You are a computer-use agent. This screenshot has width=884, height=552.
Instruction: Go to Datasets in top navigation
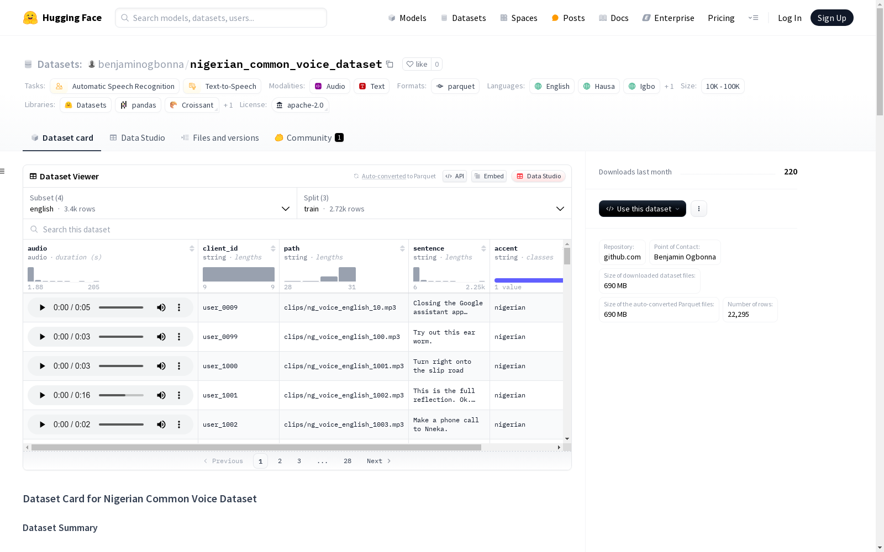[x=463, y=18]
